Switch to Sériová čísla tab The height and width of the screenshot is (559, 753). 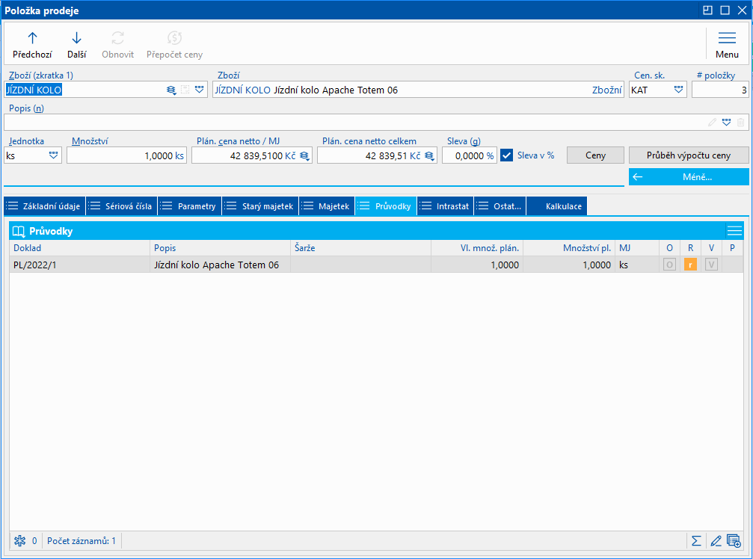[121, 206]
